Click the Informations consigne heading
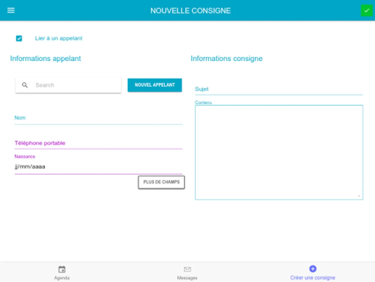The width and height of the screenshot is (375, 282). (227, 59)
